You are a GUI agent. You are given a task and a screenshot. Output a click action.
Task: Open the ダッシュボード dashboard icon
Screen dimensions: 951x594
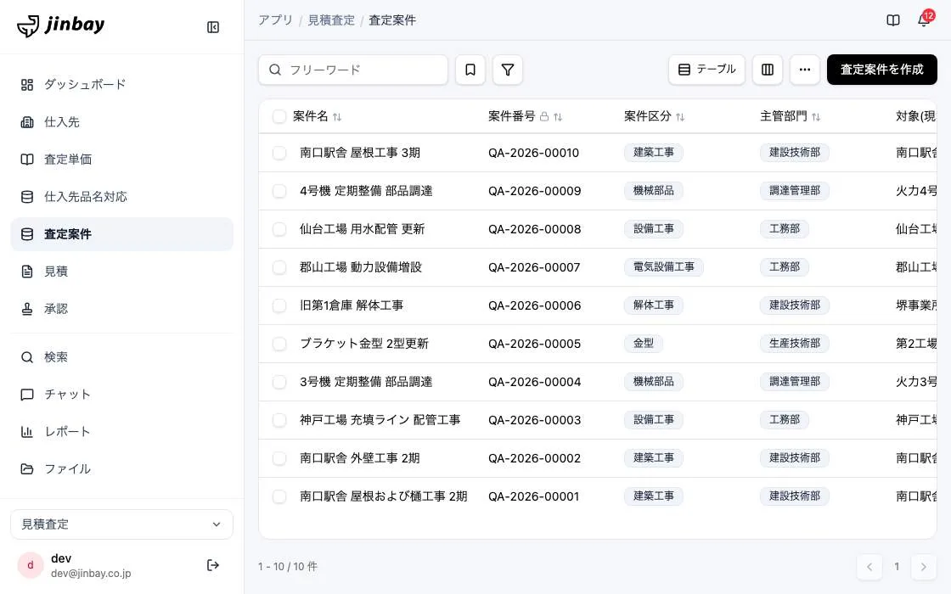pyautogui.click(x=27, y=85)
